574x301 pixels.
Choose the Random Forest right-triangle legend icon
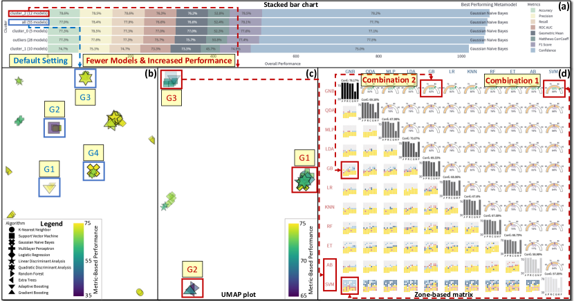click(x=12, y=273)
